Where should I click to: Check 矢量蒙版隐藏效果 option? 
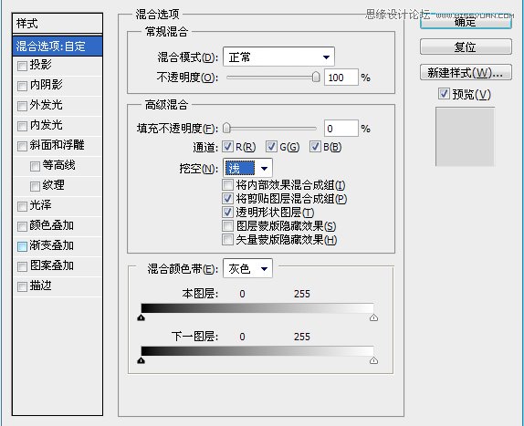pos(227,239)
